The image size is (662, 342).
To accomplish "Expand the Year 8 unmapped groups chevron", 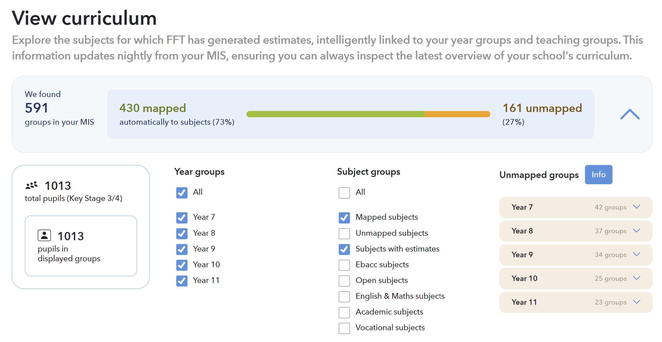I will [636, 231].
